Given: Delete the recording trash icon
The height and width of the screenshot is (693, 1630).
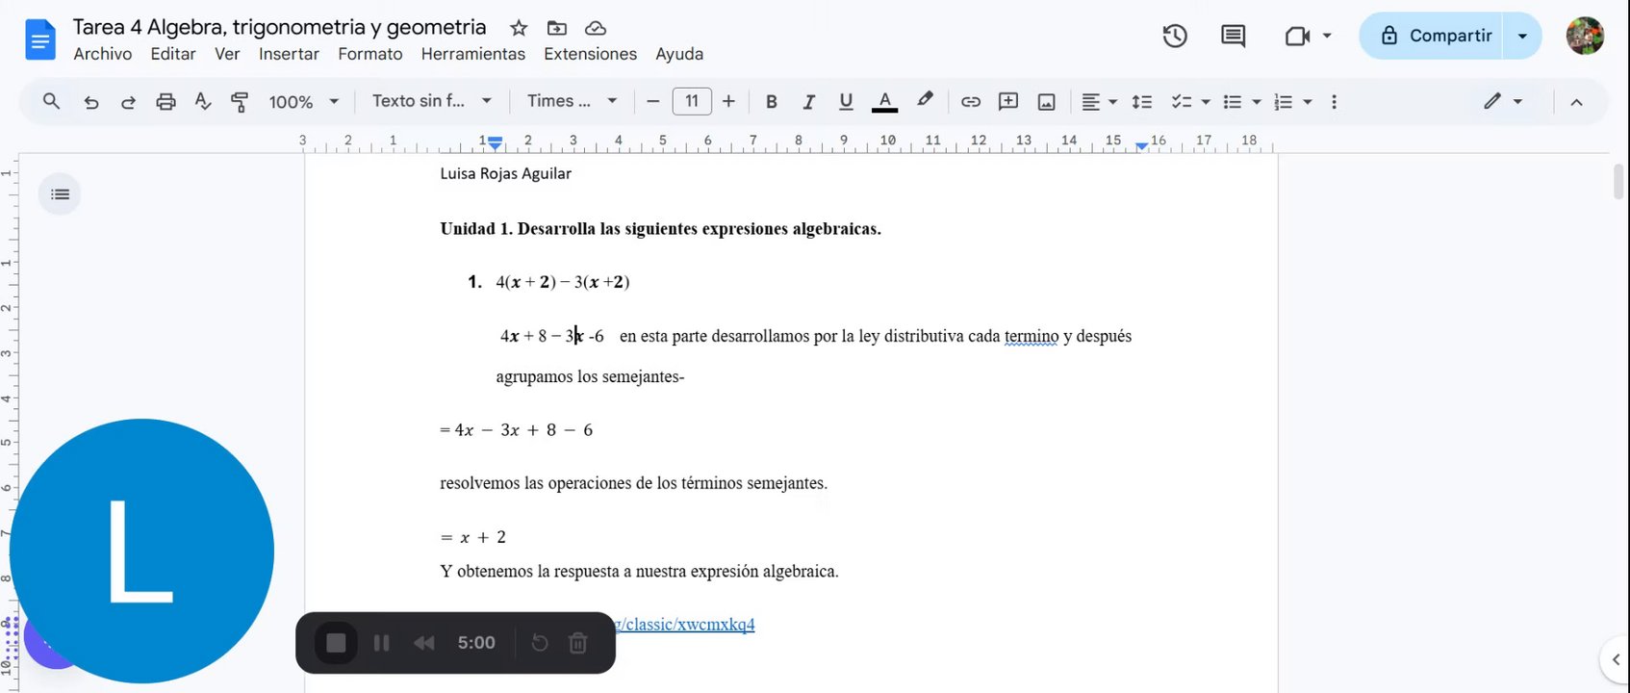Looking at the screenshot, I should tap(578, 643).
